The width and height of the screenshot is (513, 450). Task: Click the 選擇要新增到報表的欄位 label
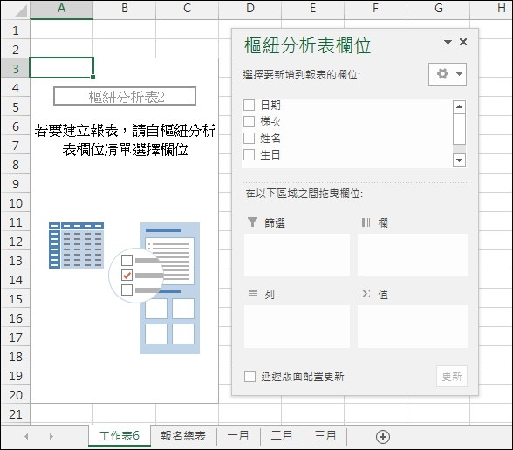(x=301, y=75)
